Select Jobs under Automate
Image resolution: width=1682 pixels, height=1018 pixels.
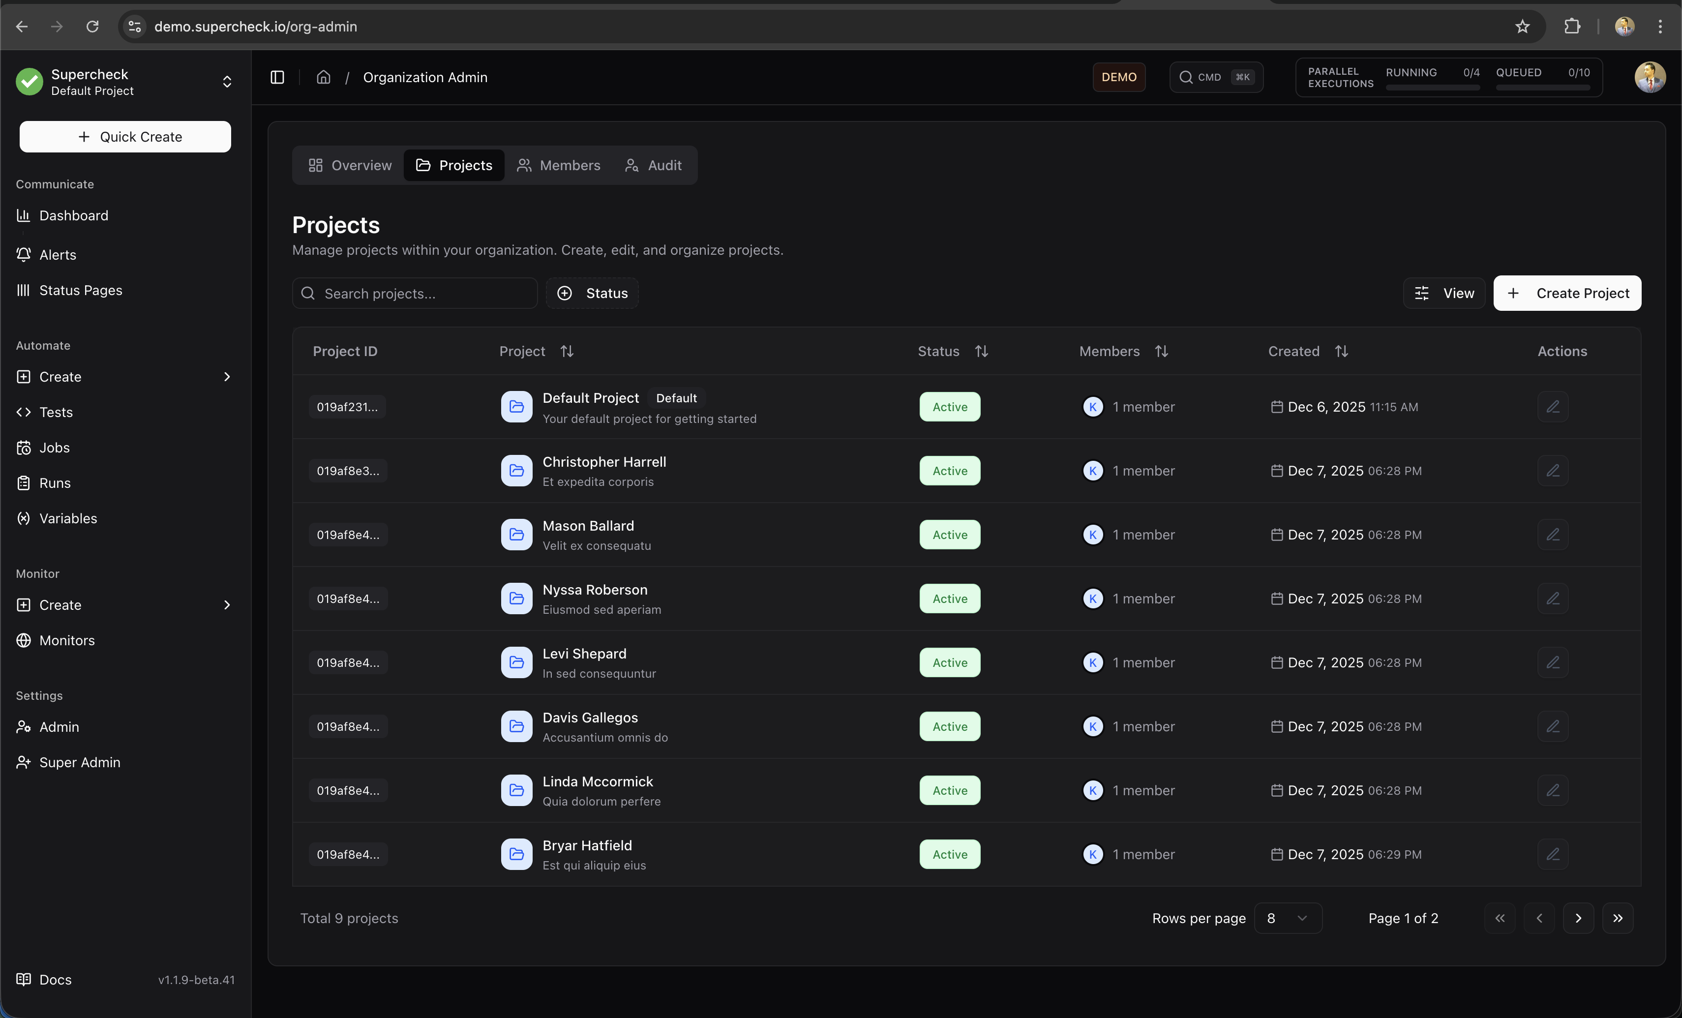pyautogui.click(x=55, y=447)
